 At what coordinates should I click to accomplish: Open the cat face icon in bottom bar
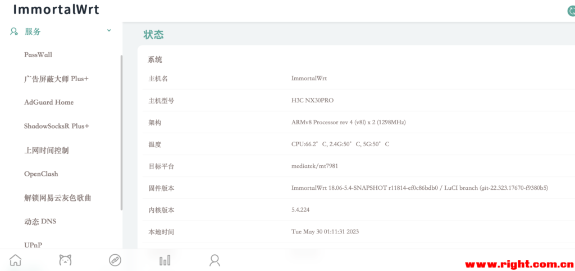[65, 260]
